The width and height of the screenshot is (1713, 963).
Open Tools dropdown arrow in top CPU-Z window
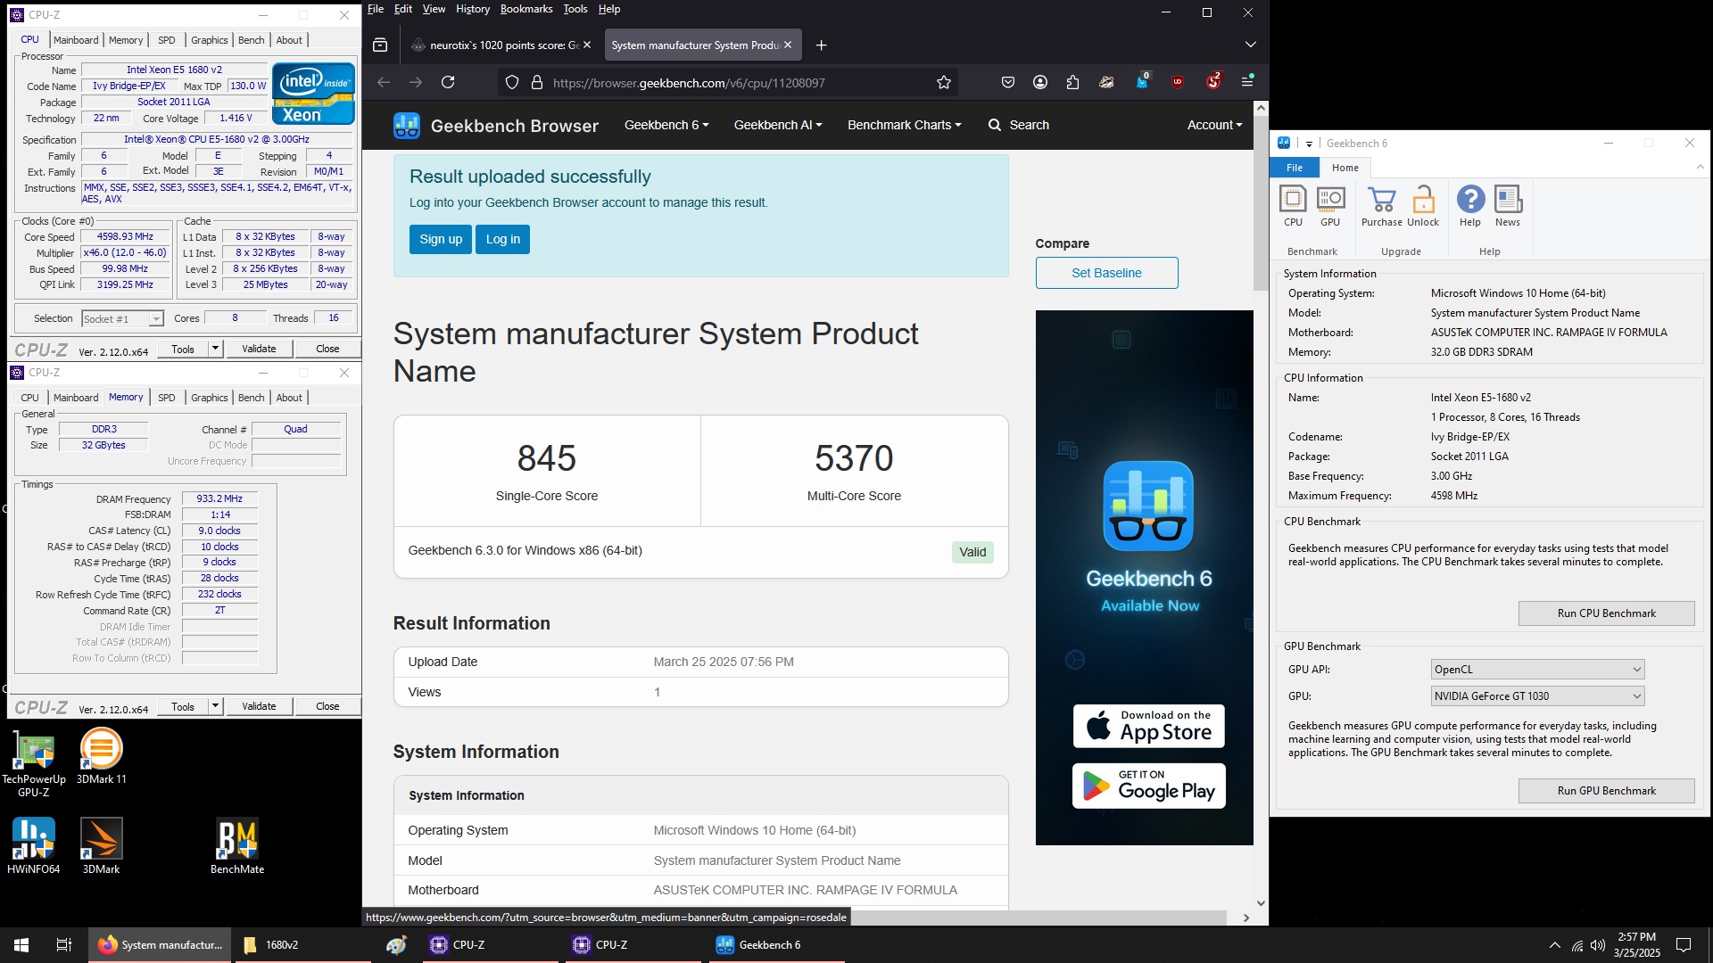[x=215, y=349]
